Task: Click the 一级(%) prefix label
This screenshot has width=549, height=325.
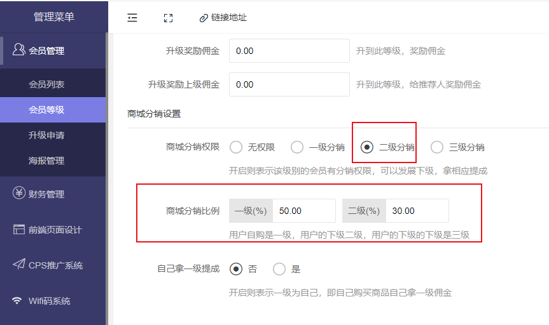Action: click(251, 211)
